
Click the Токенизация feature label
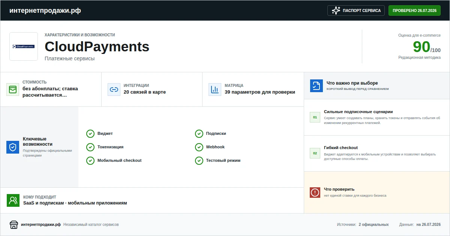tap(110, 147)
